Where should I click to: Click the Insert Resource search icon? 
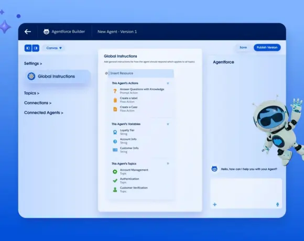point(106,73)
